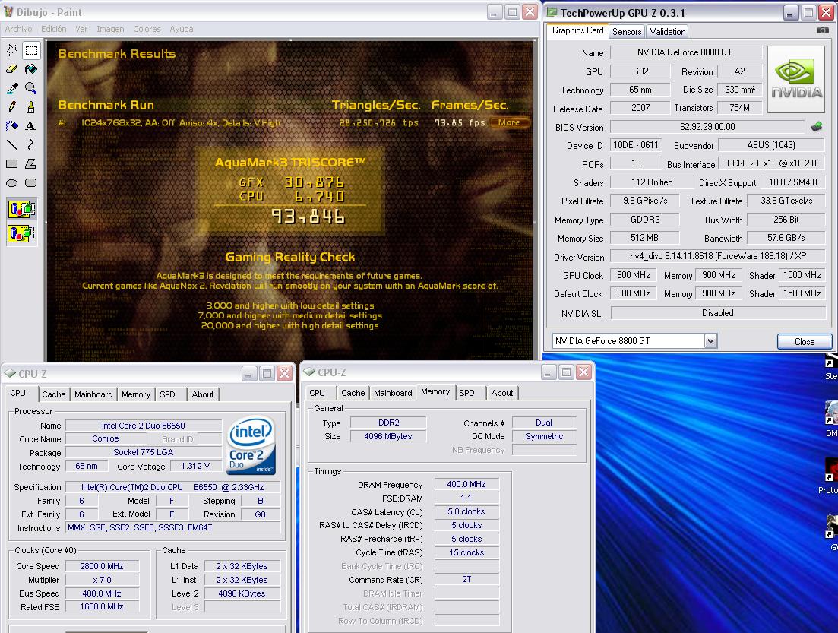The image size is (838, 633).
Task: Click the NVIDIA SLI Disabled field
Action: (717, 313)
